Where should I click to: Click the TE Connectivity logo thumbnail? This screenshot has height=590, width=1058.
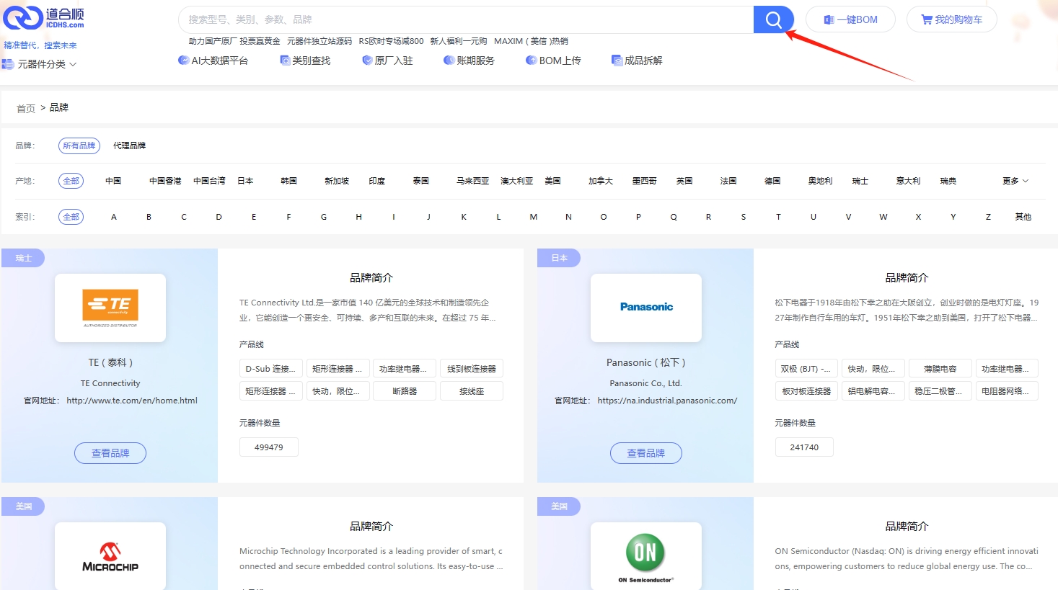[110, 308]
